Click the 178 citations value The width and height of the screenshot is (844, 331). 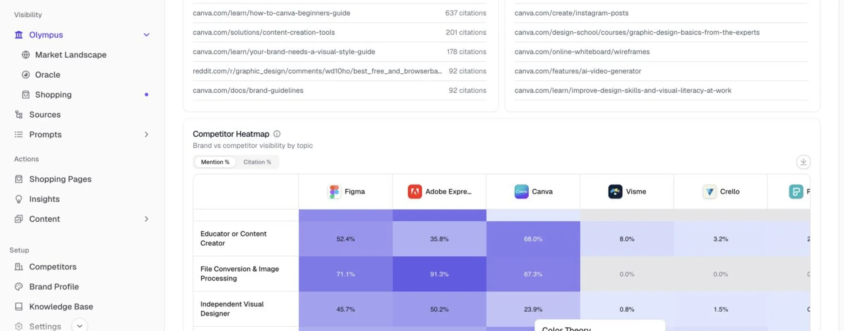coord(466,52)
